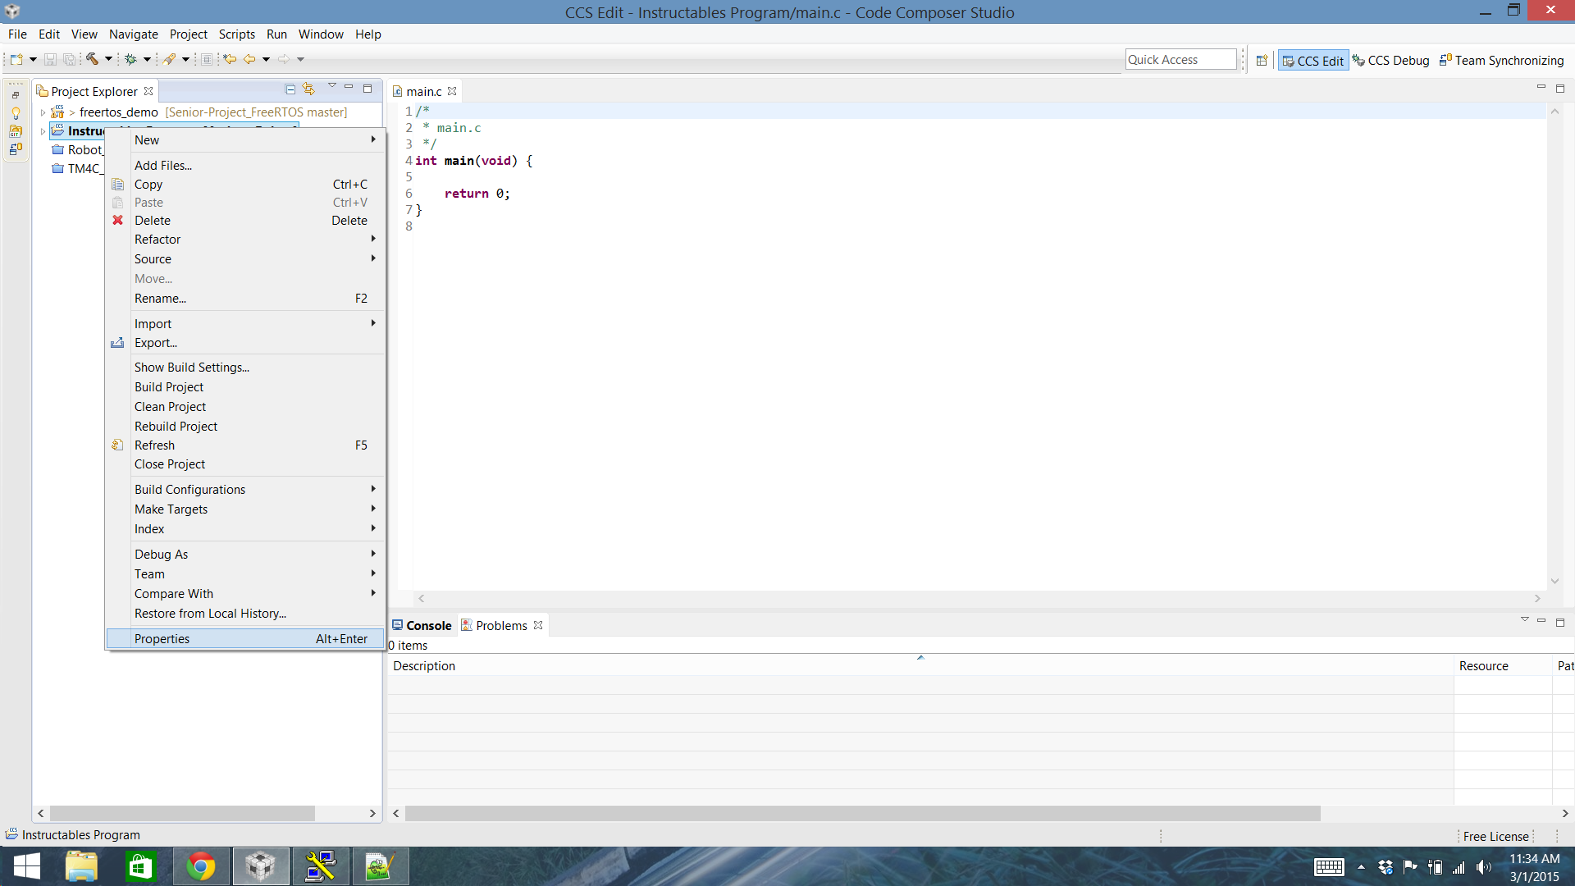Click the Windows Start button
This screenshot has height=886, width=1575.
(27, 866)
